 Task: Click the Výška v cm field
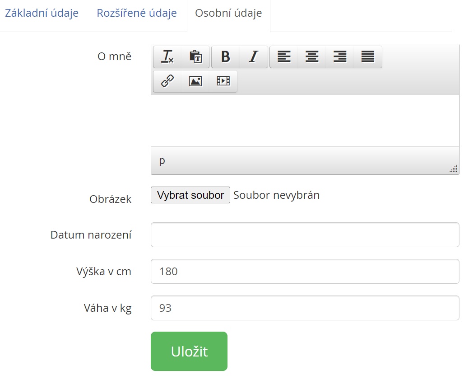[305, 271]
